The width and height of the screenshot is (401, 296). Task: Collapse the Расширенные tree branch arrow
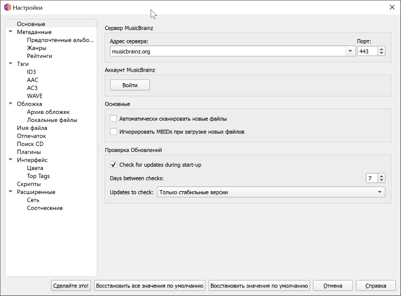pos(10,192)
